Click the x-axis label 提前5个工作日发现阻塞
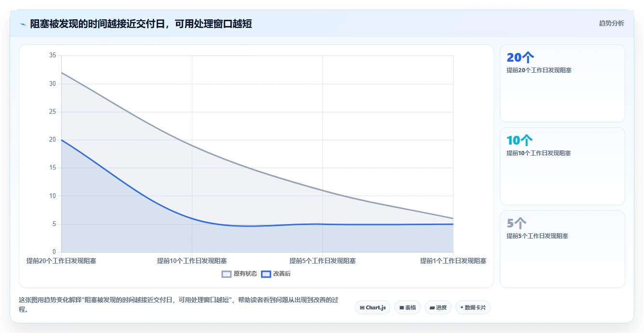Image resolution: width=644 pixels, height=333 pixels. pyautogui.click(x=322, y=261)
